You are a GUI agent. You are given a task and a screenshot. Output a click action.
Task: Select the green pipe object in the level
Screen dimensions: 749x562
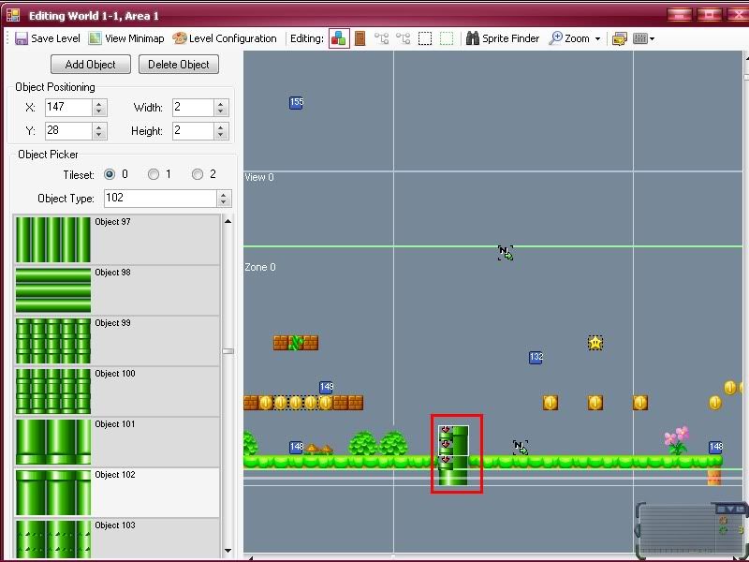453,455
